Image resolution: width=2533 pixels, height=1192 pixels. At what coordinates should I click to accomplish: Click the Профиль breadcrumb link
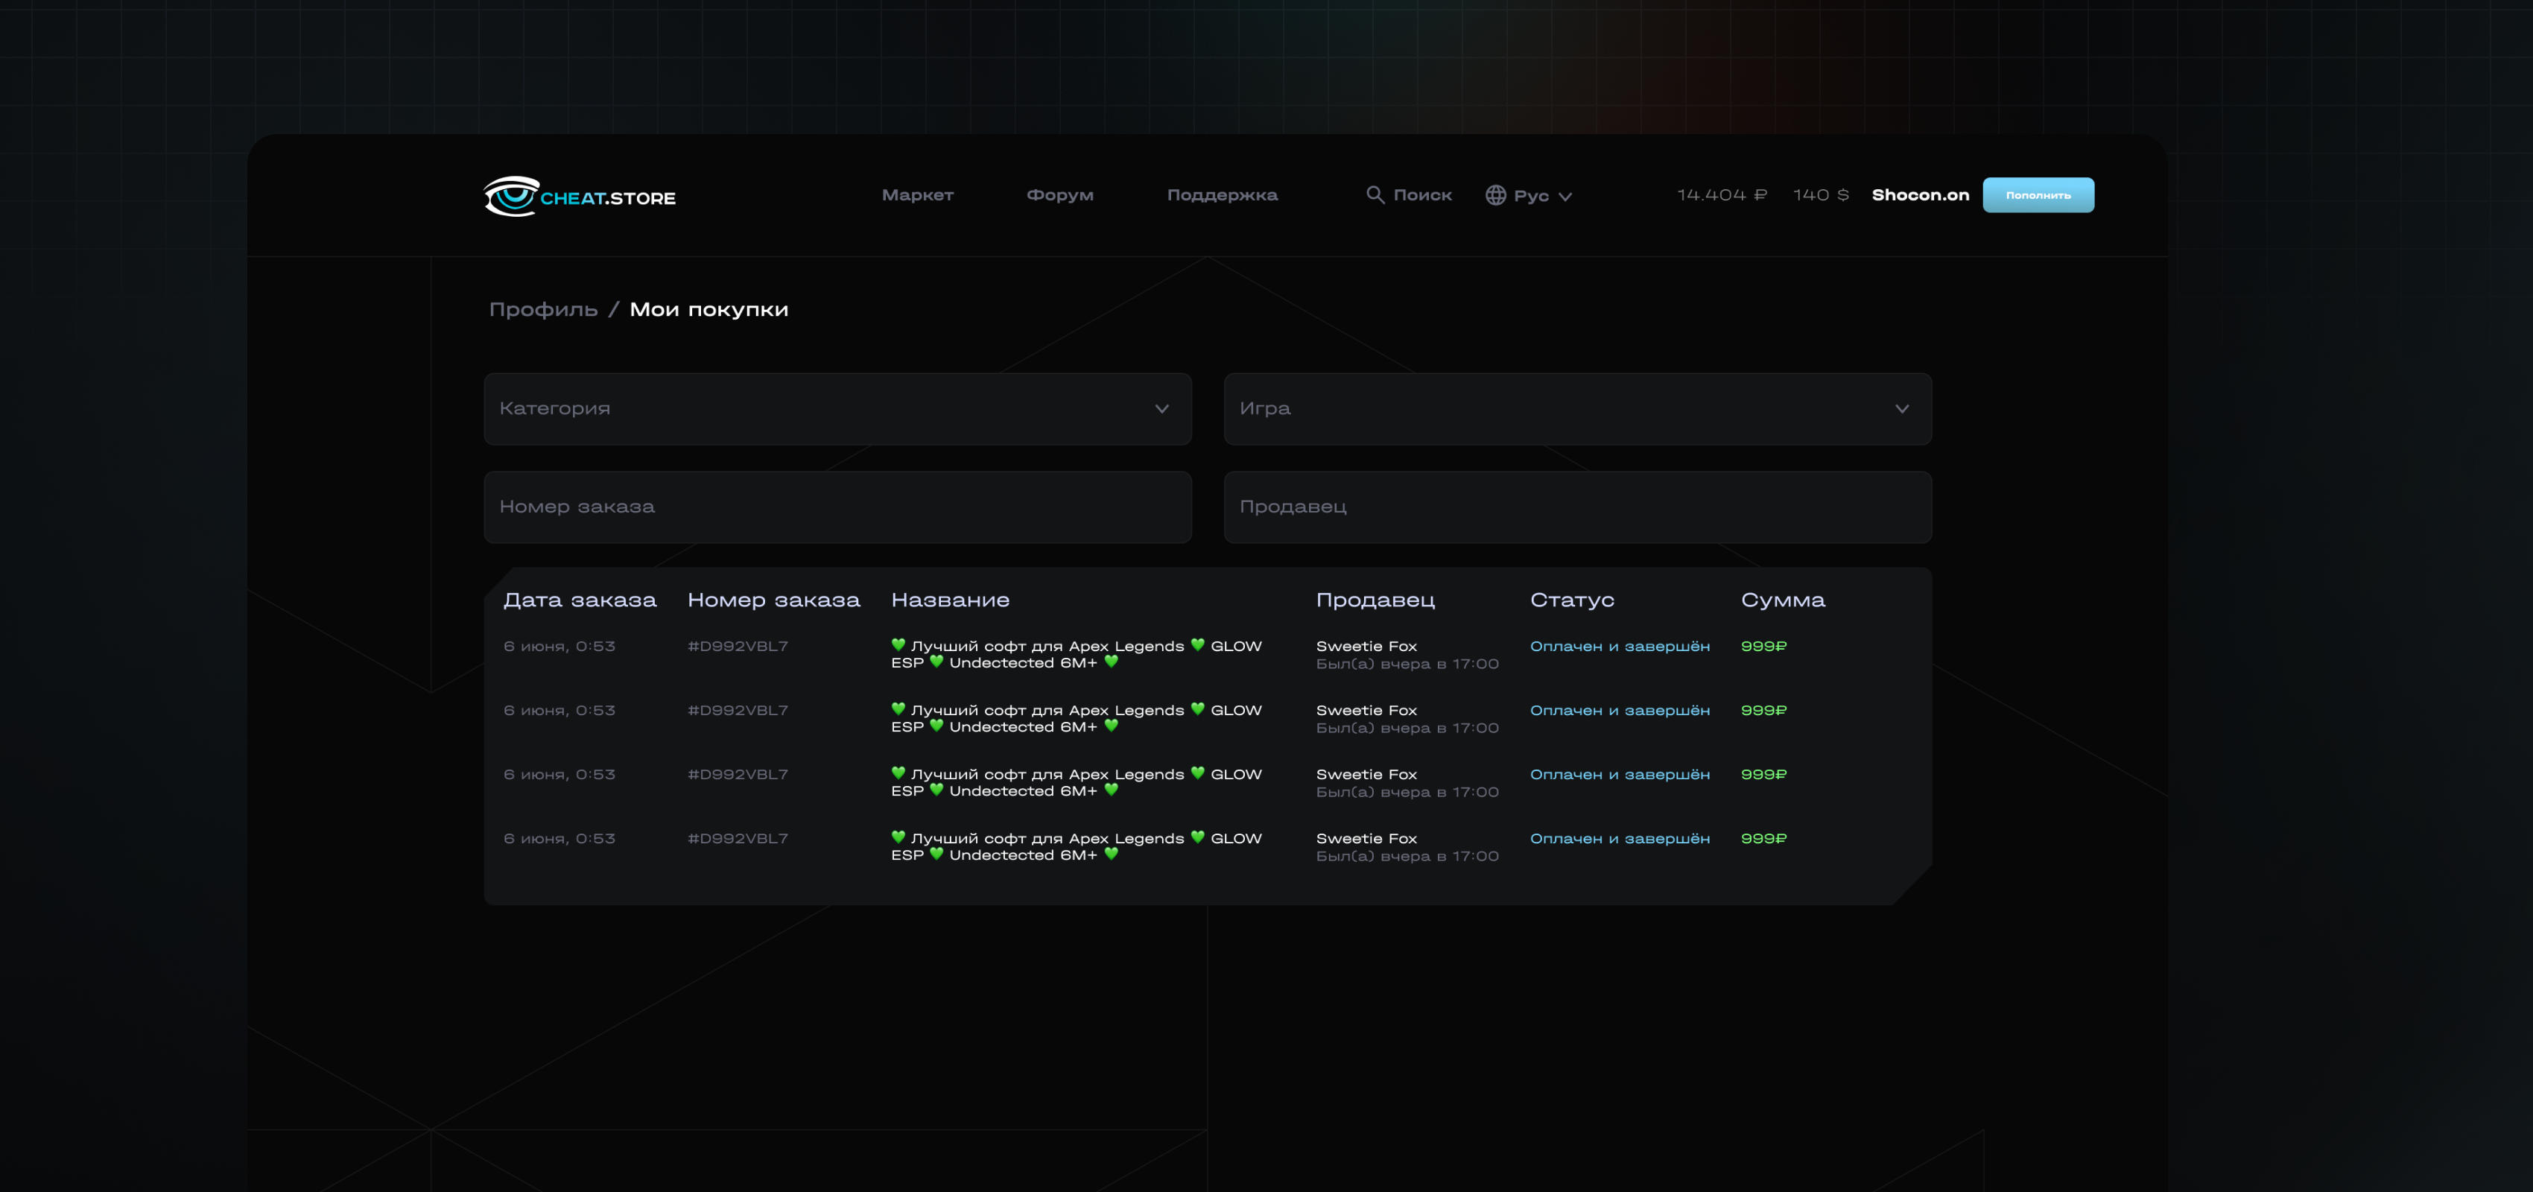tap(543, 309)
